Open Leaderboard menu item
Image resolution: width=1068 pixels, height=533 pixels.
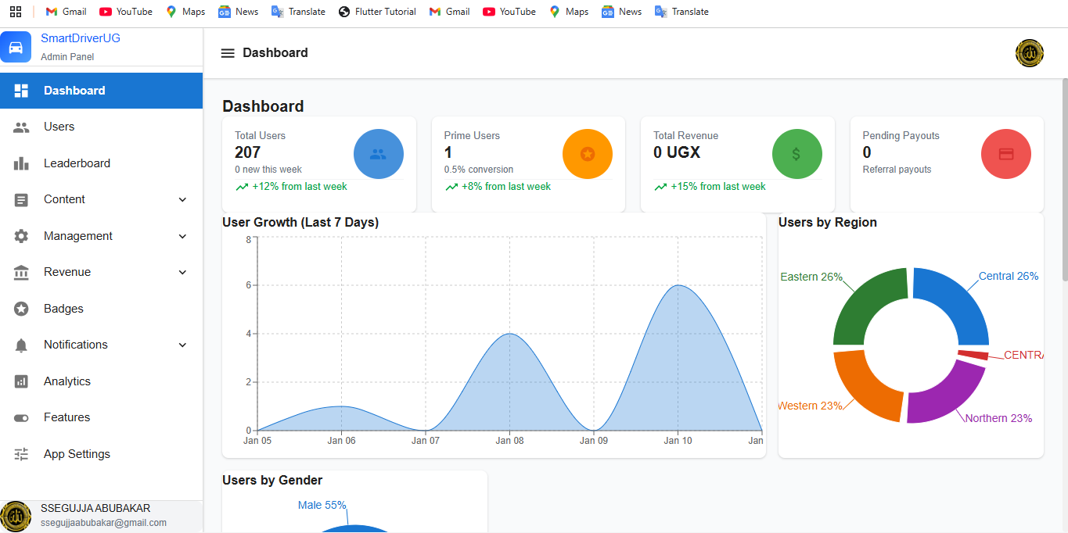tap(102, 163)
